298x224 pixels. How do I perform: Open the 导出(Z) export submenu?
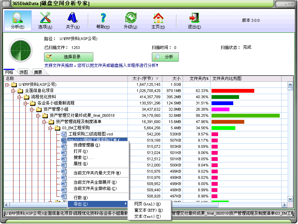(98, 204)
